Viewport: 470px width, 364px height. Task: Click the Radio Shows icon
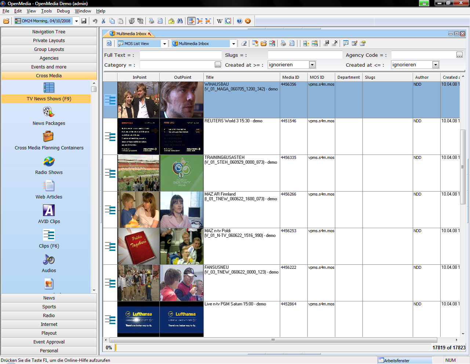pyautogui.click(x=48, y=161)
